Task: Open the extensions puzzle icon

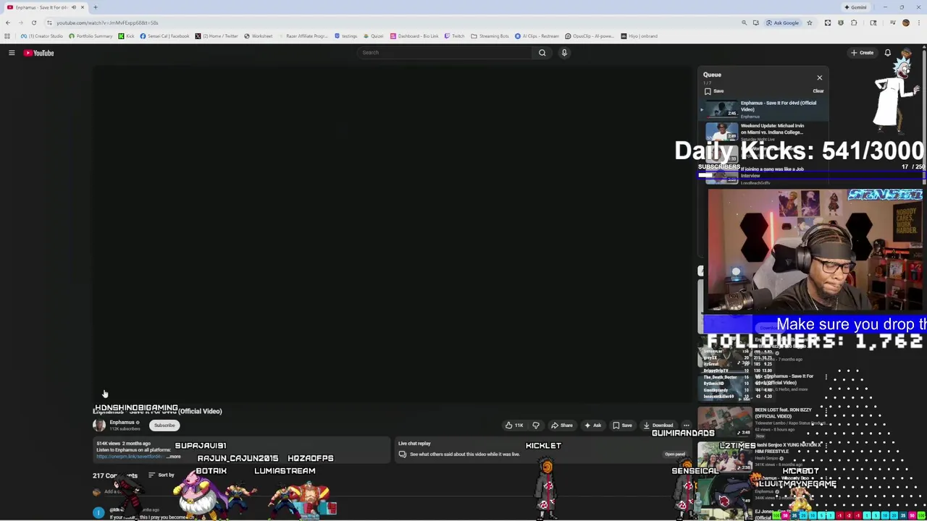Action: coord(854,23)
